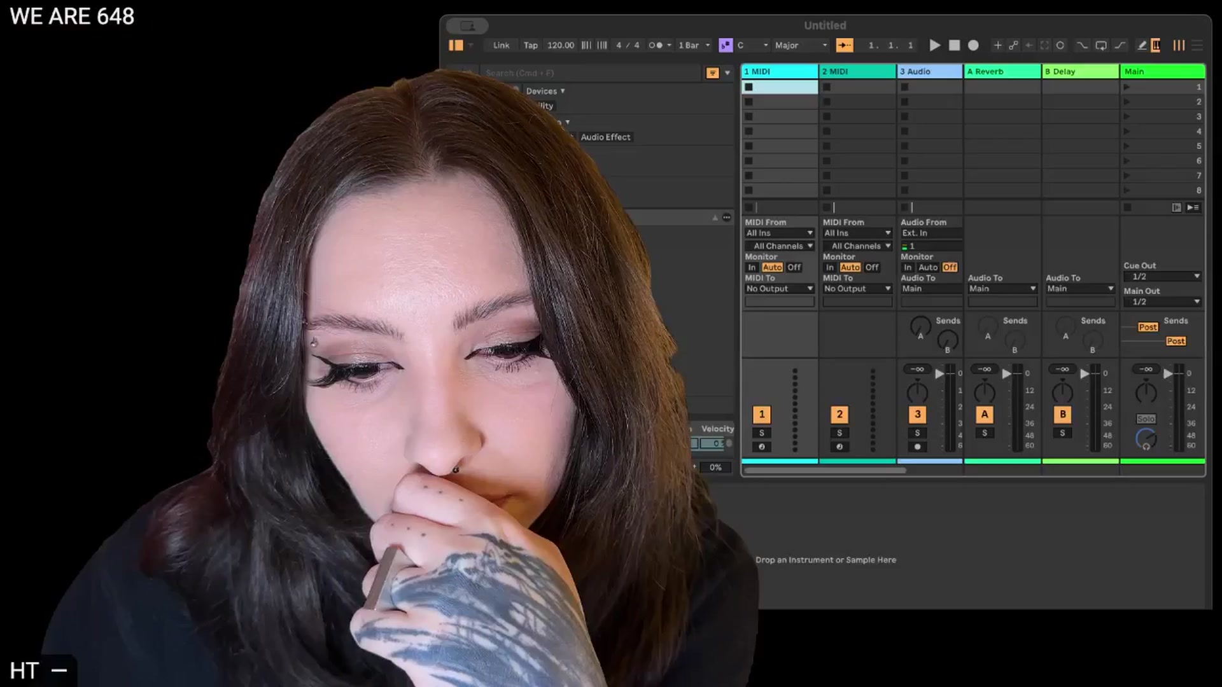The image size is (1222, 687).
Task: Solo track 1 MIDI with S button
Action: point(761,433)
